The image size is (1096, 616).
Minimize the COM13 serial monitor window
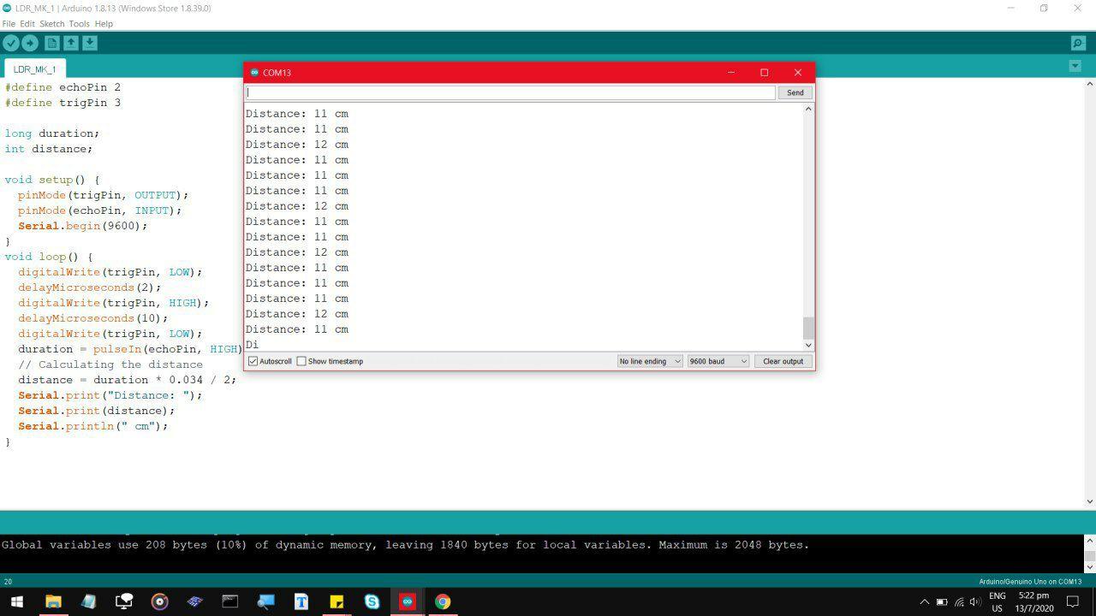(x=731, y=73)
